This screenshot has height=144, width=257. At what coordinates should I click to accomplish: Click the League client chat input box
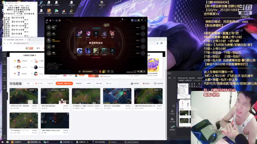(x=58, y=71)
